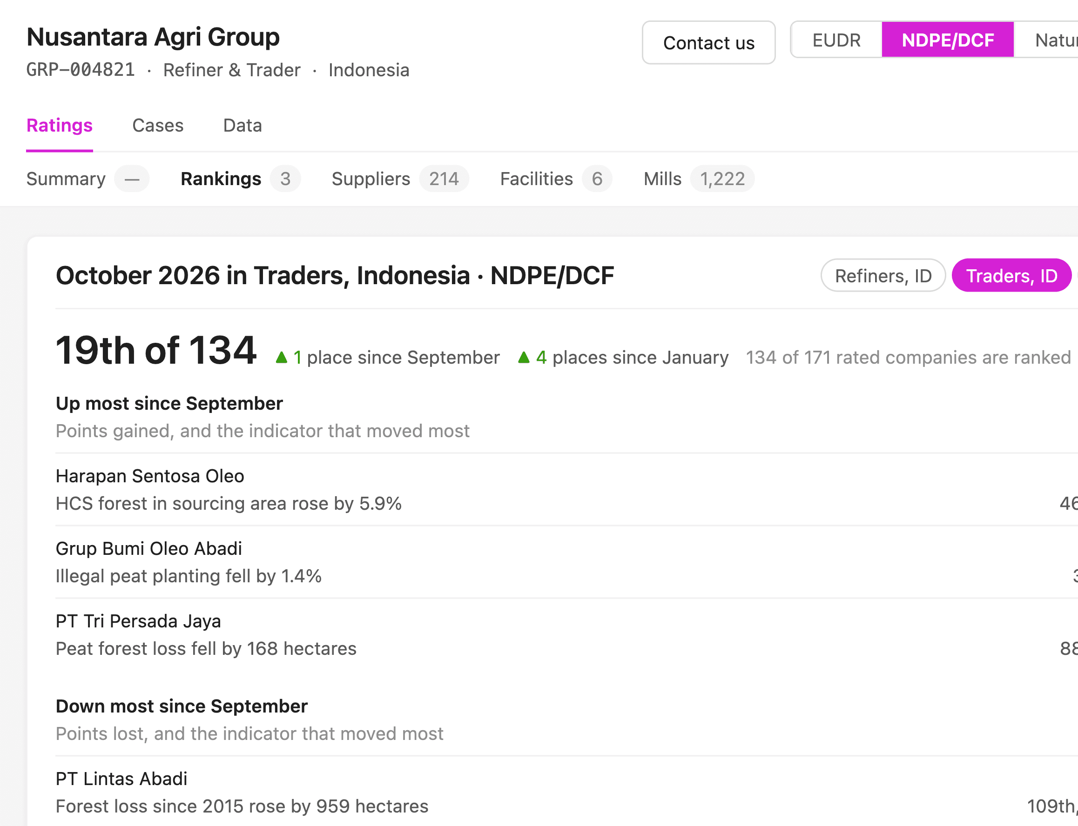Switch to the EUDR framework
This screenshot has width=1078, height=826.
point(836,40)
